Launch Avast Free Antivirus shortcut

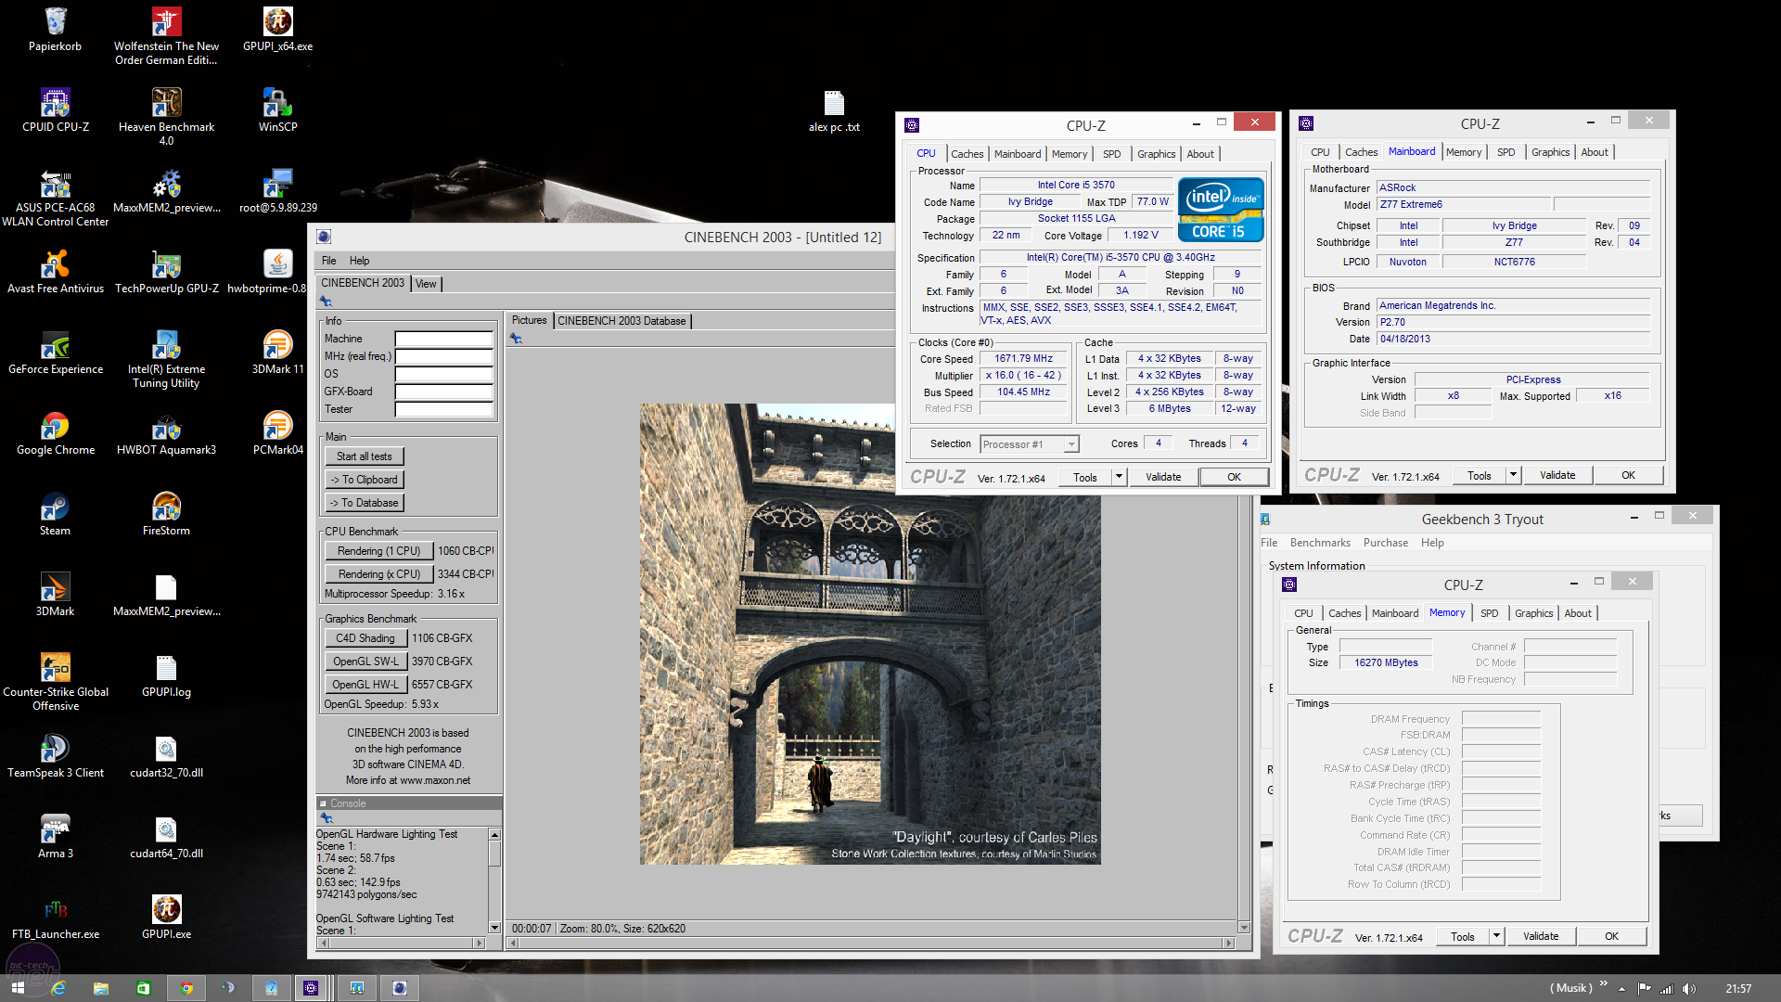pos(55,272)
